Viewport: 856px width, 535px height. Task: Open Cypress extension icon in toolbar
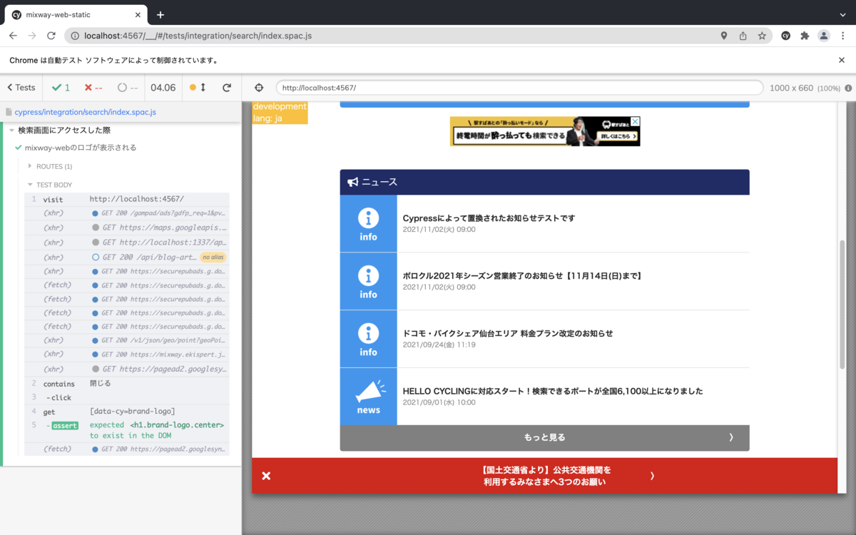pos(785,36)
